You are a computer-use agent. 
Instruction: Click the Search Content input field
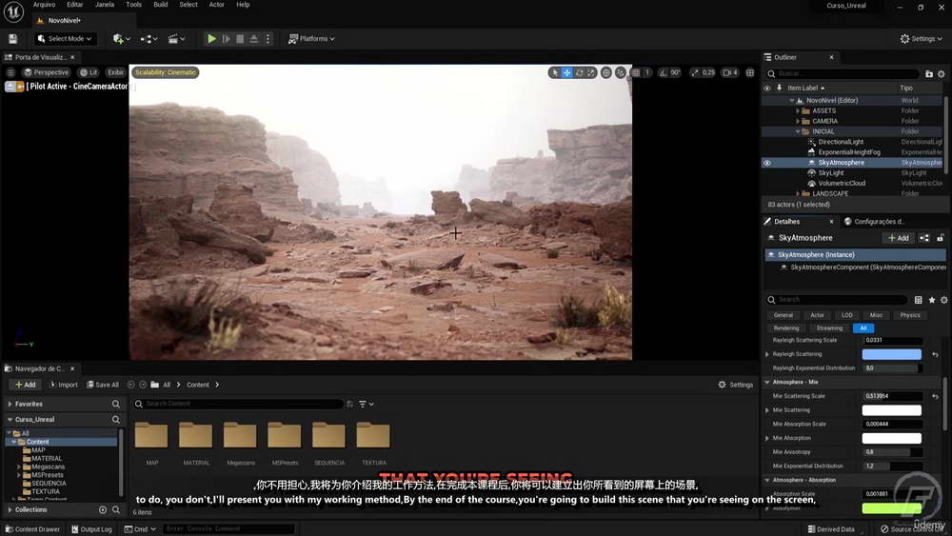[238, 404]
